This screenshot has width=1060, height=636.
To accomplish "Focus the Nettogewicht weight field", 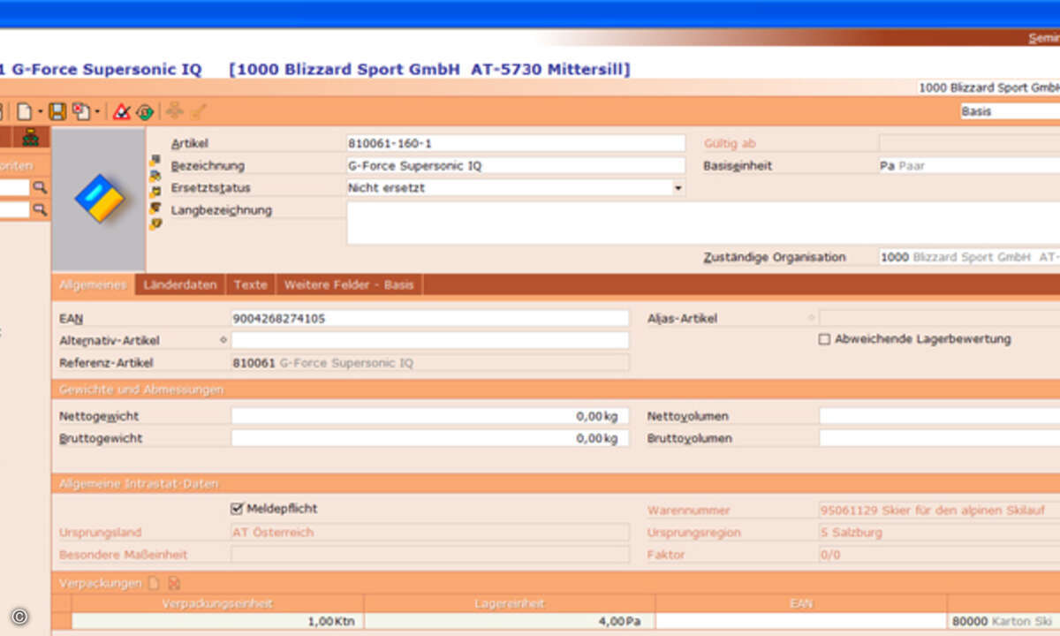I will click(x=430, y=416).
